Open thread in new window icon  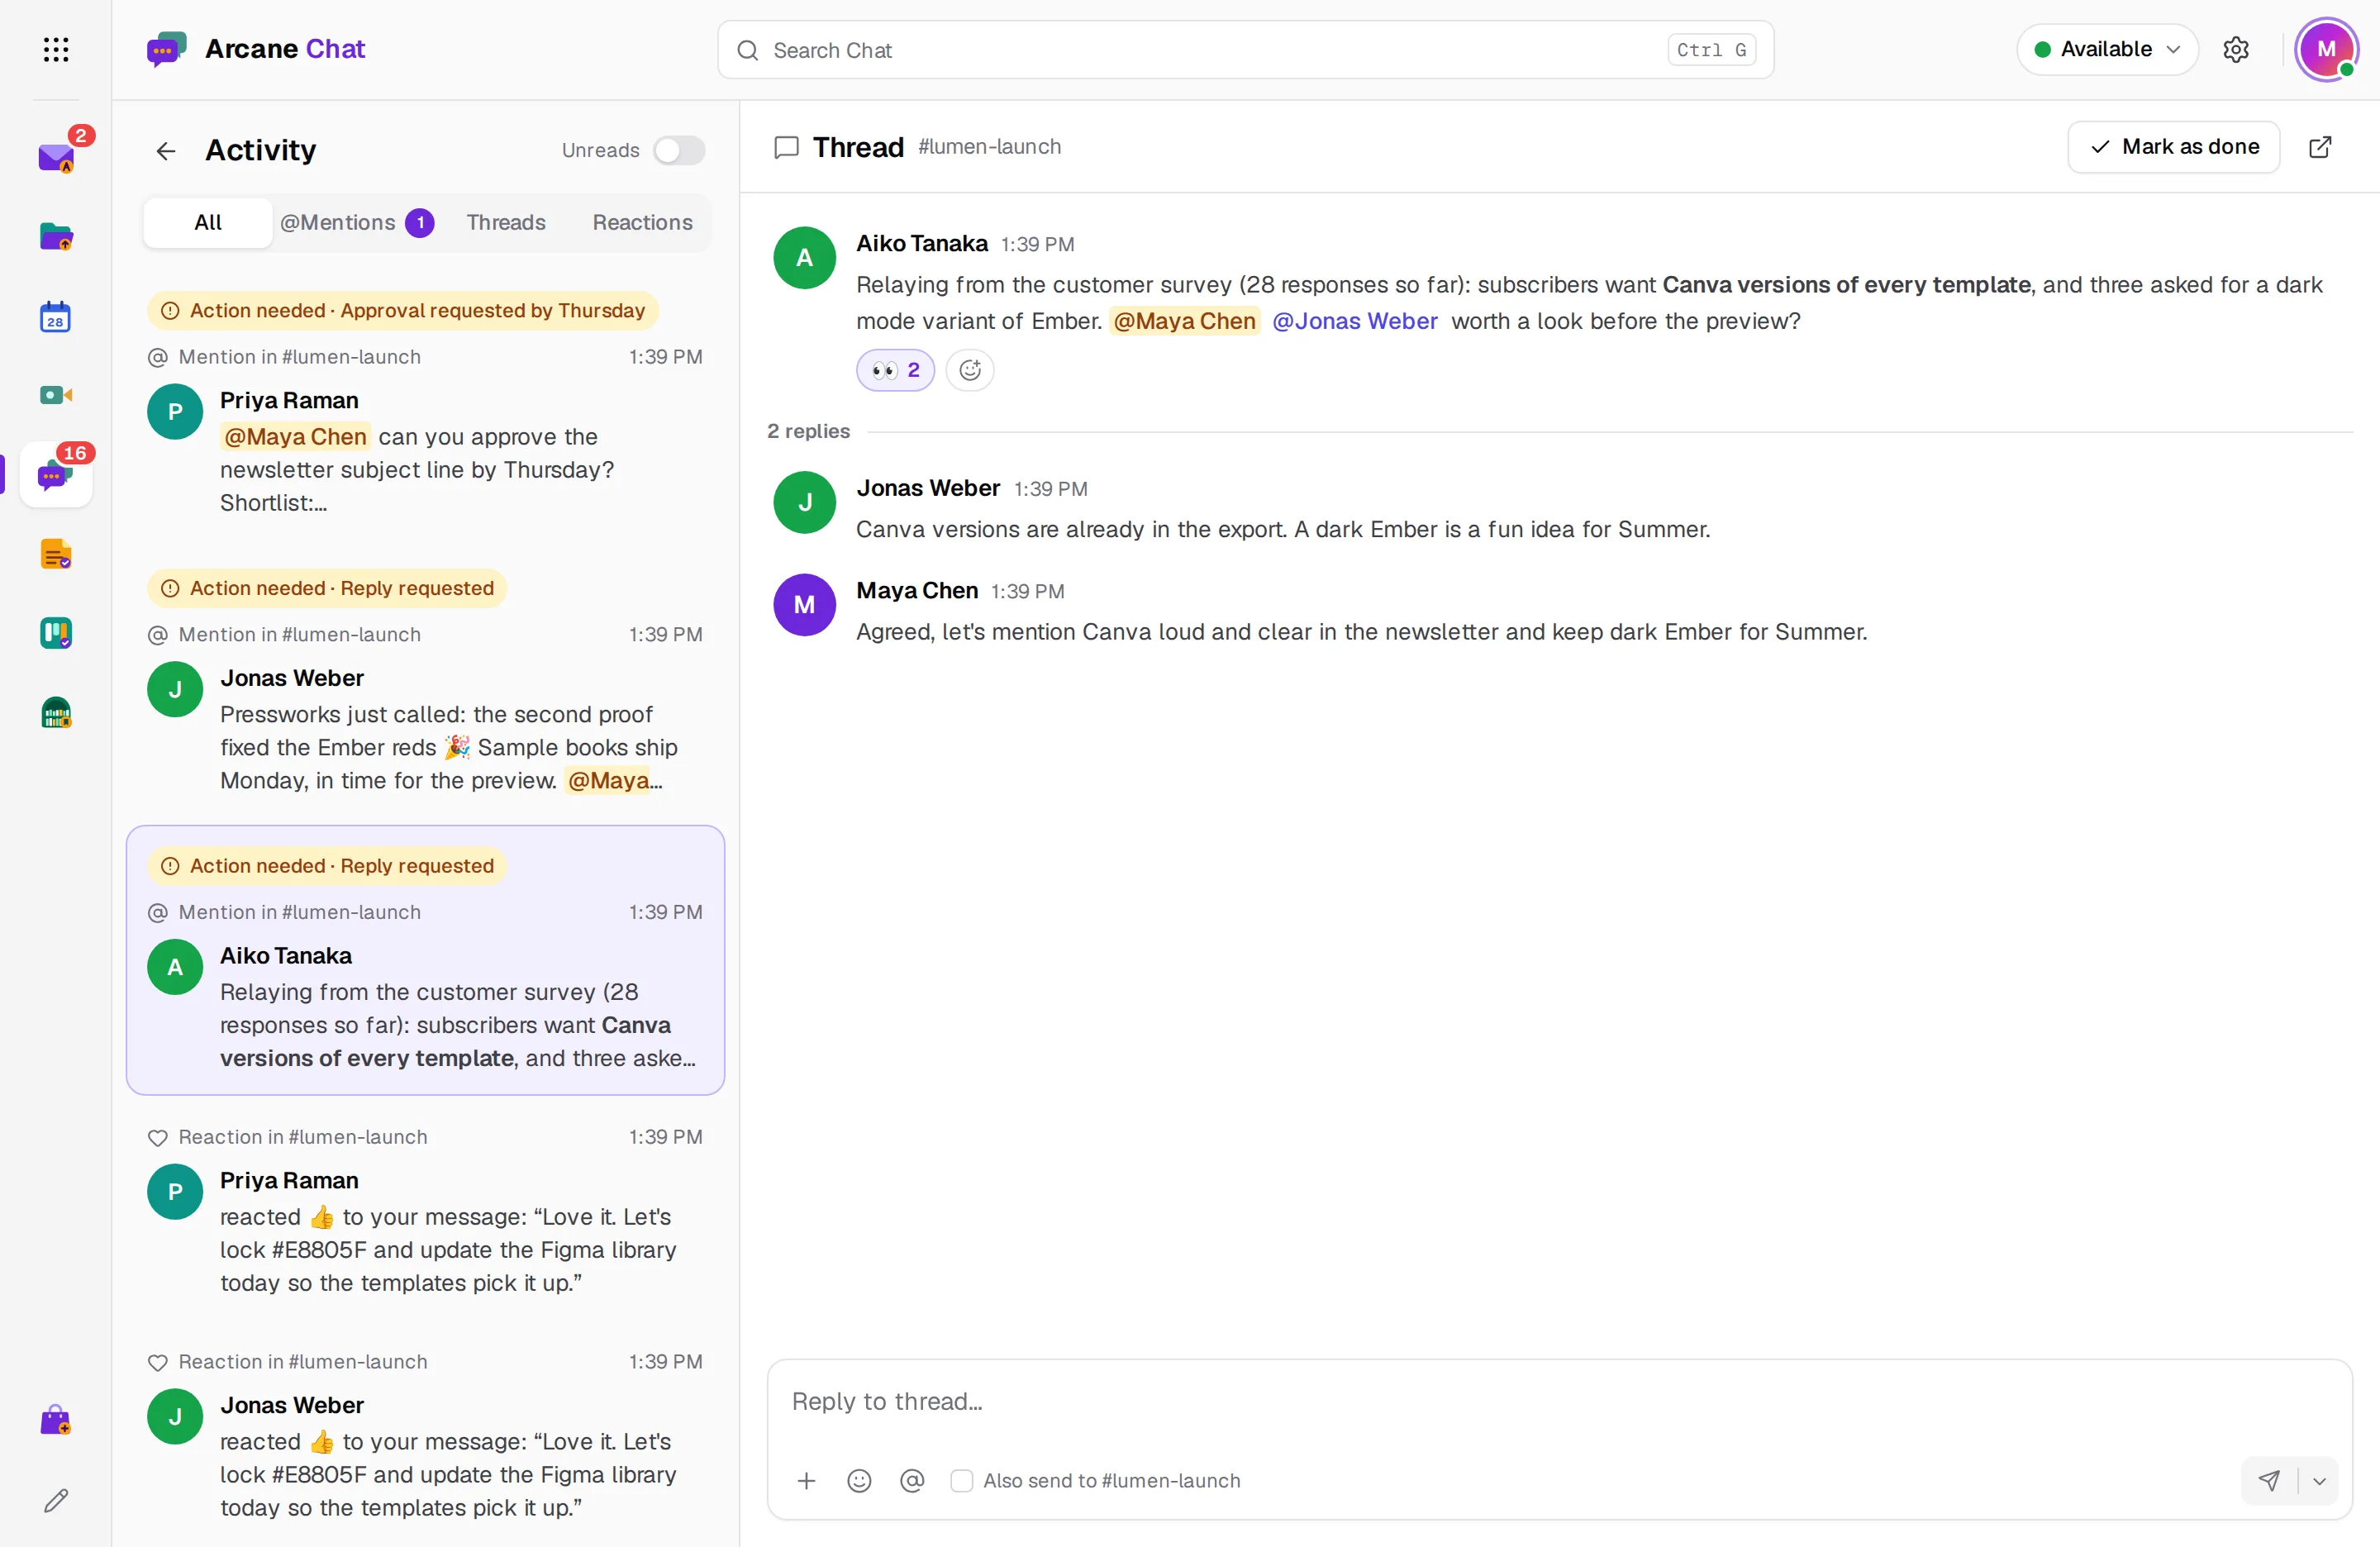coord(2320,147)
